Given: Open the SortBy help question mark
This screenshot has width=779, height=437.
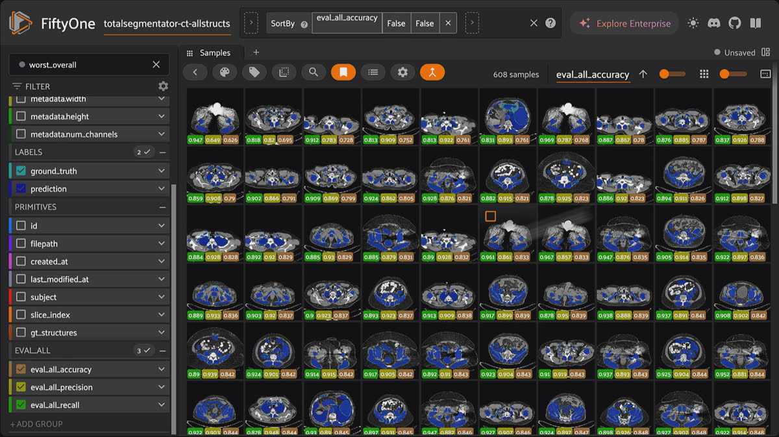Looking at the screenshot, I should [x=304, y=24].
